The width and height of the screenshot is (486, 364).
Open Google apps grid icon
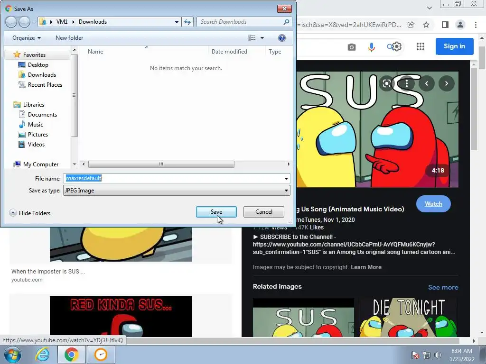click(421, 46)
